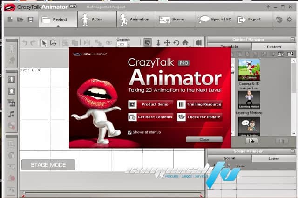The width and height of the screenshot is (298, 198).
Task: Select the vertical zoom arrow tool
Action: click(x=158, y=42)
